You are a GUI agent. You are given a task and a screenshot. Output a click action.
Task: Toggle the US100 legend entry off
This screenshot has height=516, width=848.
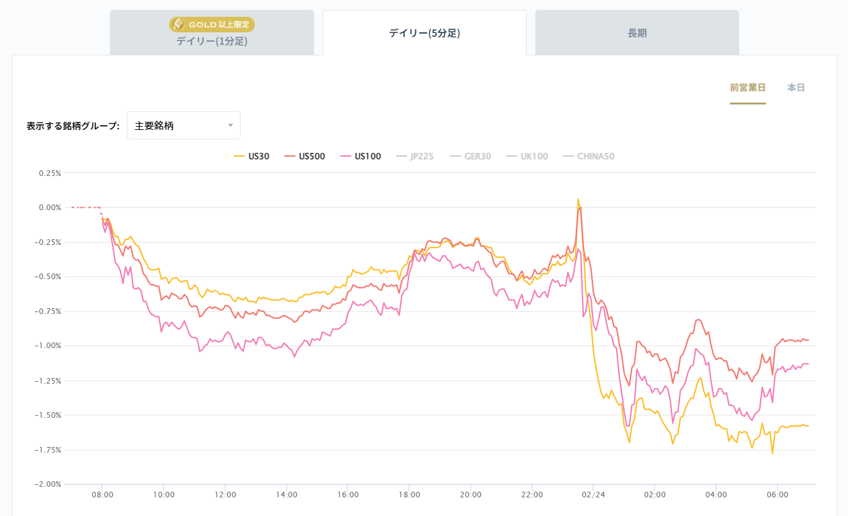[361, 156]
